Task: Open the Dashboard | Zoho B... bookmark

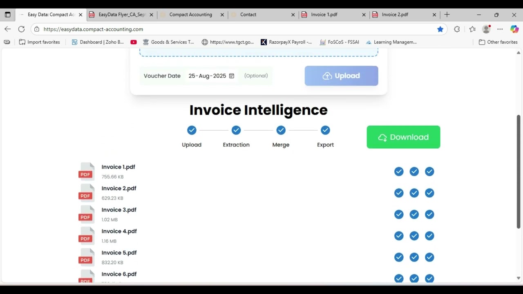Action: tap(98, 42)
